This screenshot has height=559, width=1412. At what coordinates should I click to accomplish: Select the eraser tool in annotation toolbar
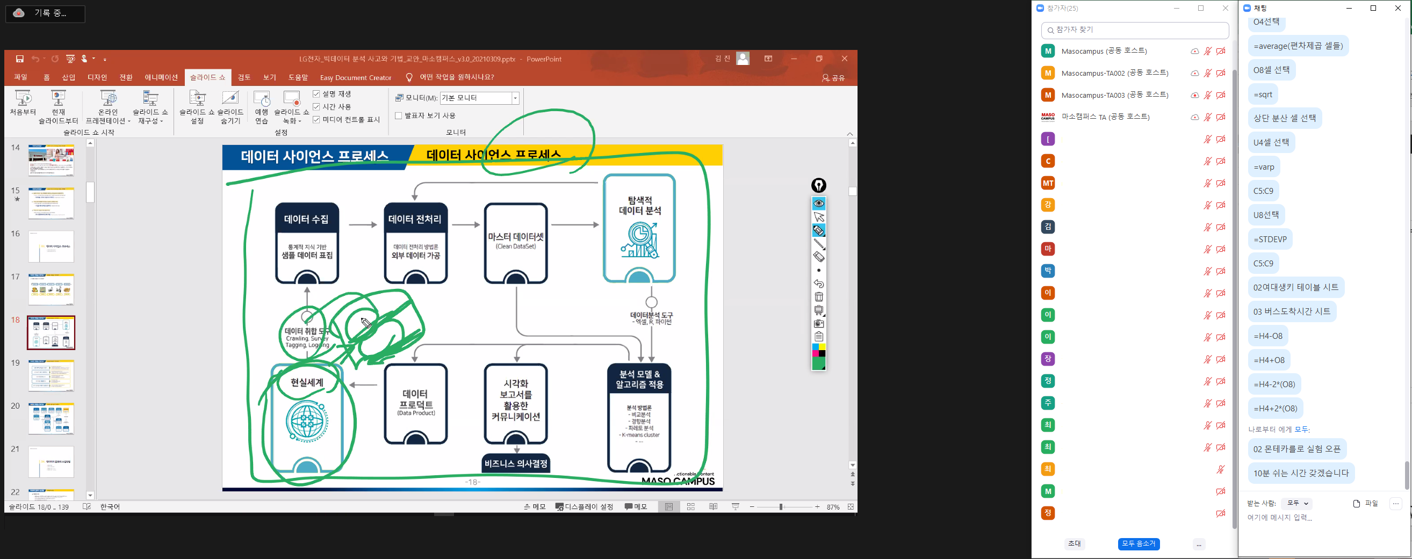coord(818,257)
